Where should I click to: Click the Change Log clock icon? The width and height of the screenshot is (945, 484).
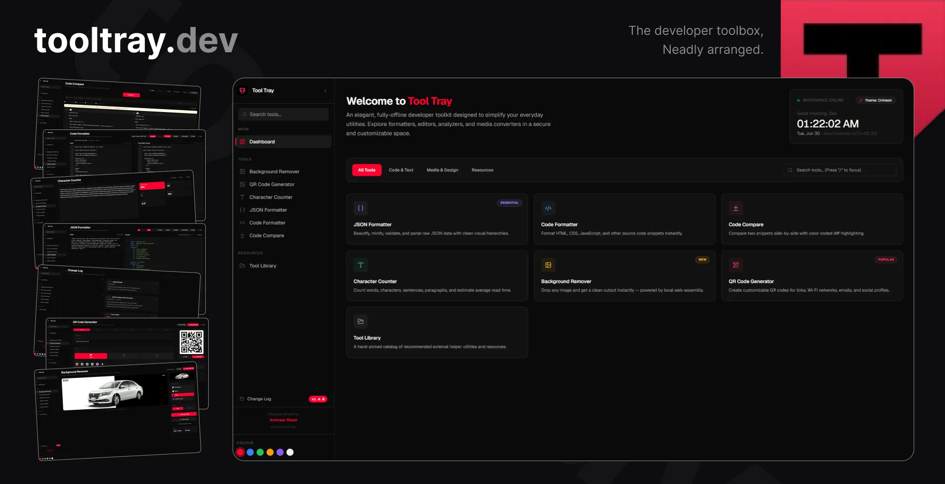[x=242, y=399]
